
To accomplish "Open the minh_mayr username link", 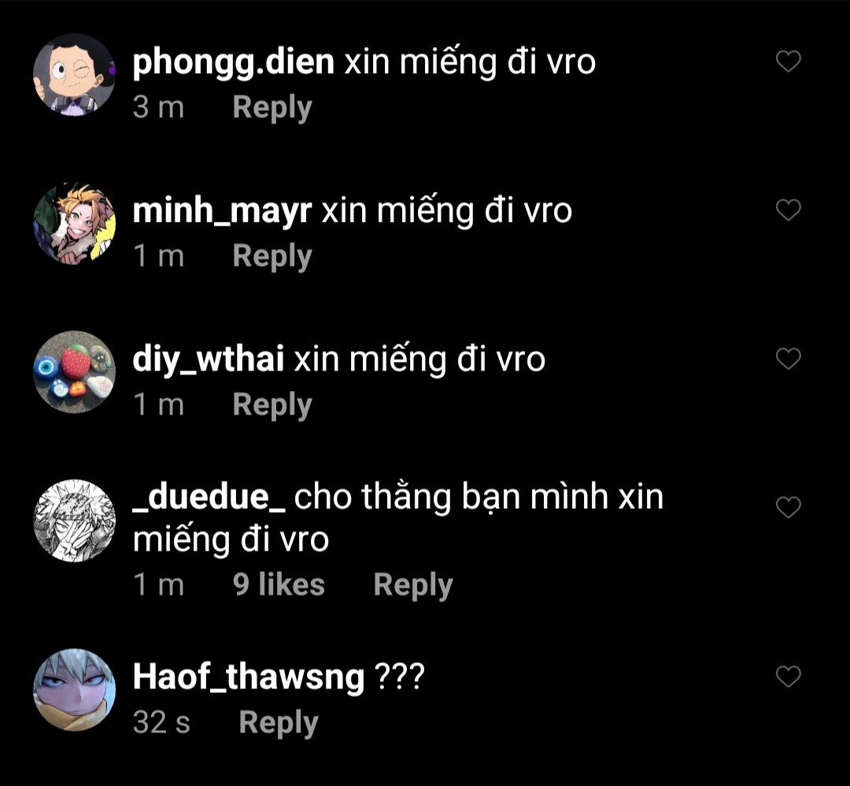I will (x=222, y=212).
